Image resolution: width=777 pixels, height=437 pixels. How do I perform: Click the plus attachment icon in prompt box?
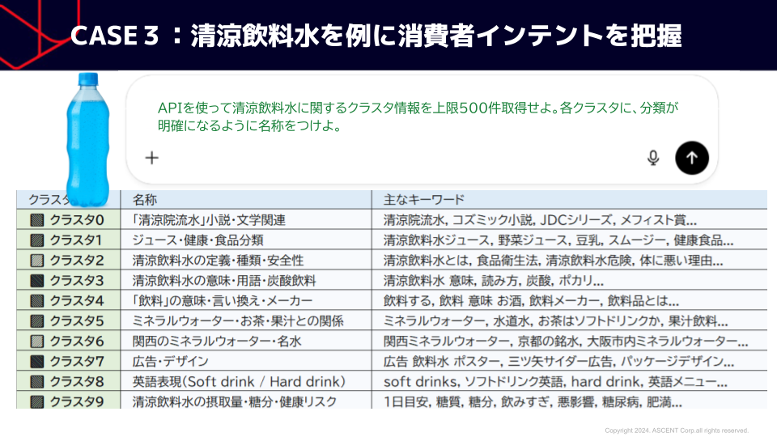tap(151, 158)
